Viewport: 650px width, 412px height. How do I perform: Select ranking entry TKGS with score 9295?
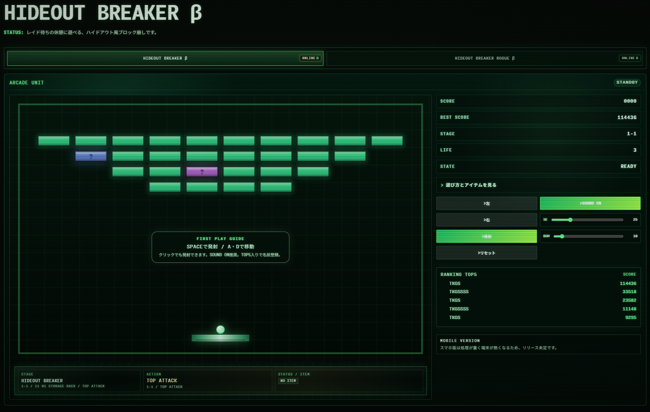pyautogui.click(x=538, y=318)
